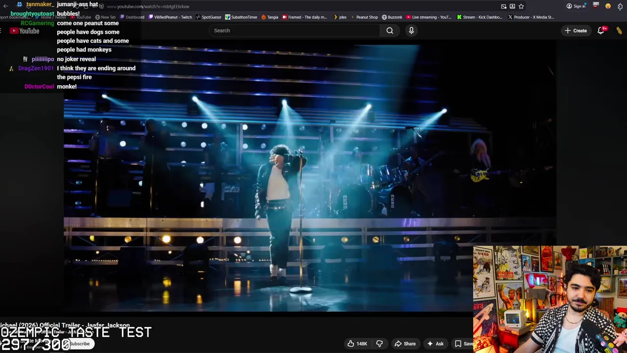Bookmark this page with star icon

tap(521, 6)
